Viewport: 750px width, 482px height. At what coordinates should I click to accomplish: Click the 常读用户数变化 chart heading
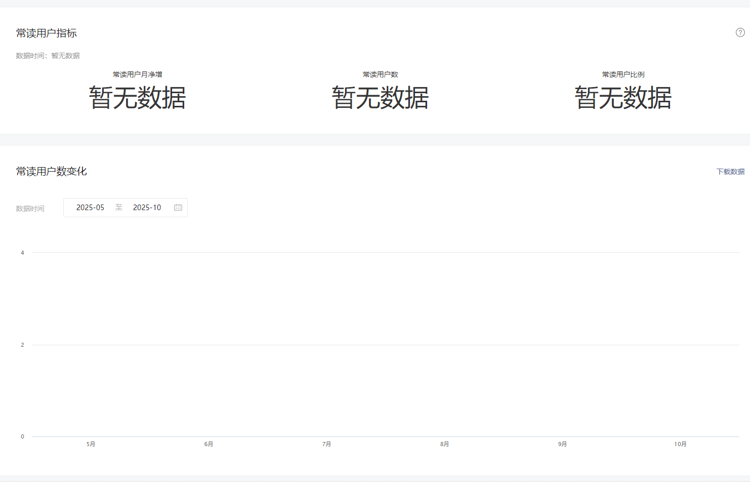pyautogui.click(x=52, y=172)
